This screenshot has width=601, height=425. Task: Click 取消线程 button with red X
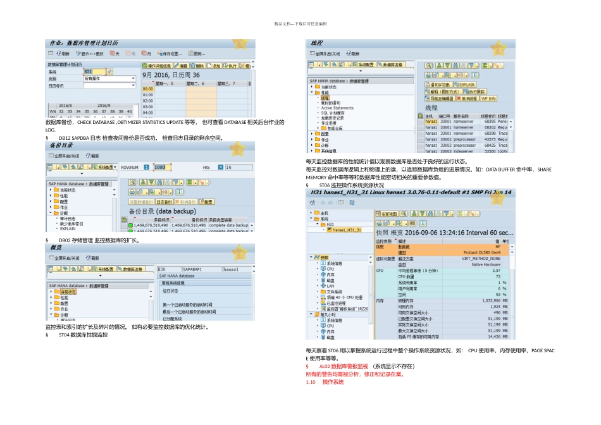click(x=467, y=99)
